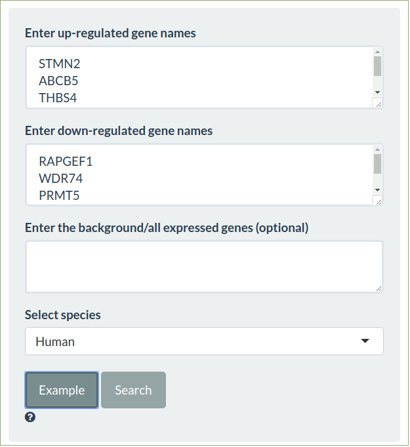Image resolution: width=410 pixels, height=447 pixels.
Task: Click resize handle of background genes box
Action: (378, 288)
